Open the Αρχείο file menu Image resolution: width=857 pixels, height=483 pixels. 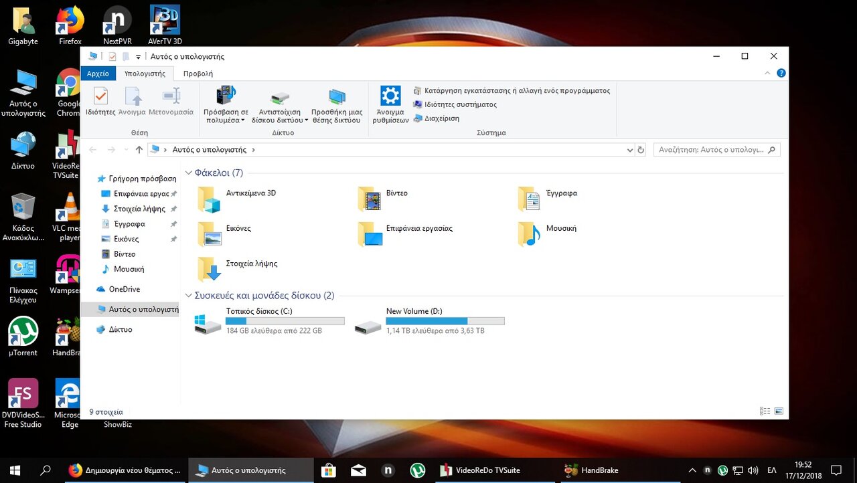(98, 74)
